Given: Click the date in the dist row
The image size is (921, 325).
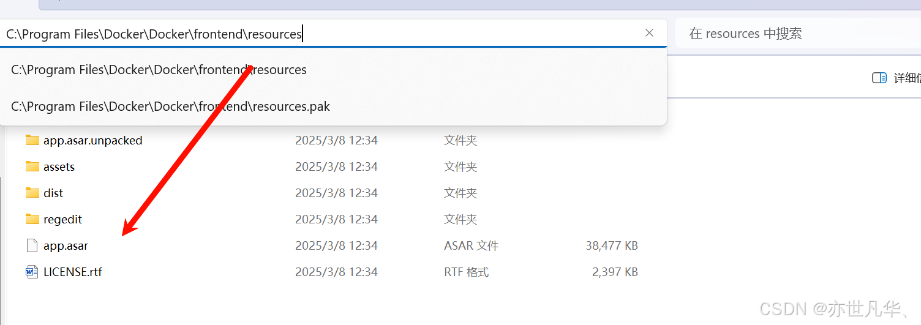Looking at the screenshot, I should coord(336,193).
